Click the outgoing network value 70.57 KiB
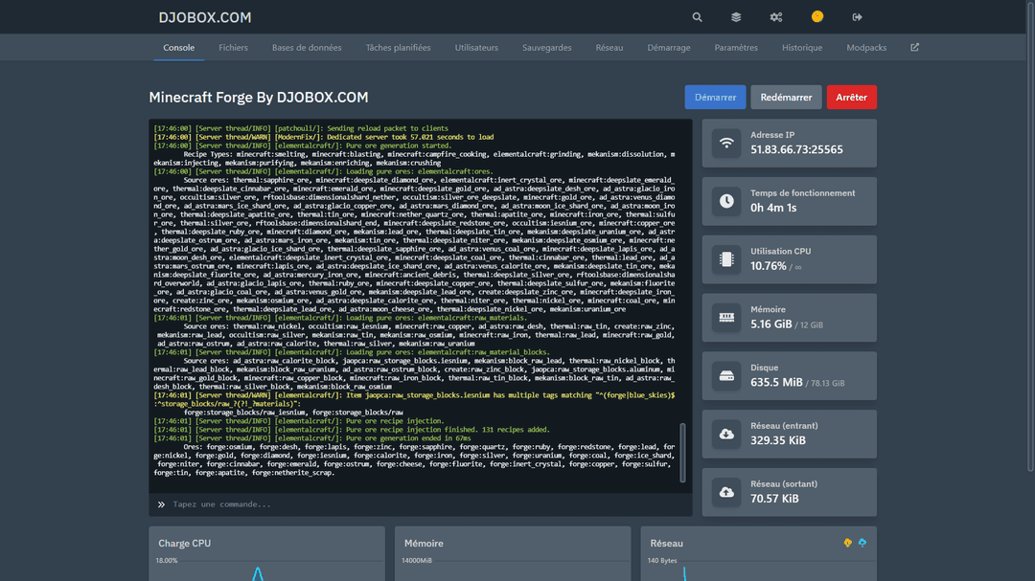Viewport: 1035px width, 581px height. 774,499
